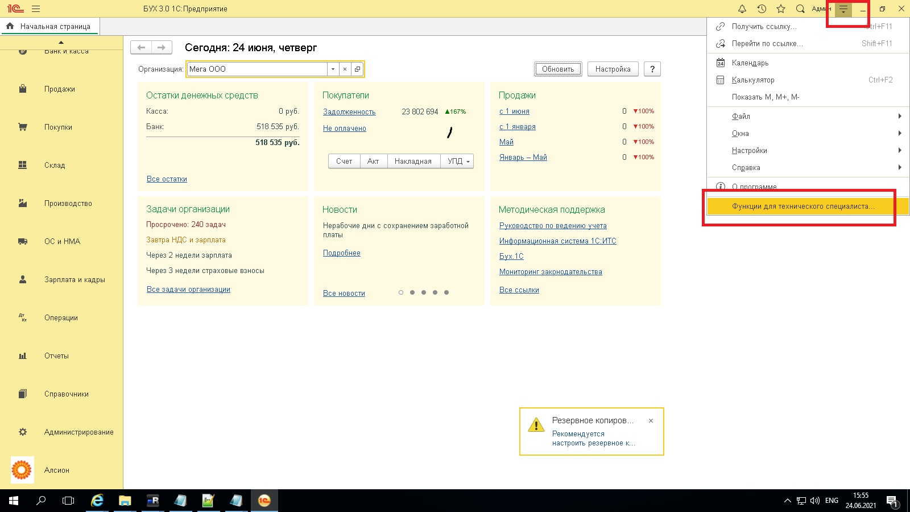
Task: Select the fifth news pagination dot
Action: pyautogui.click(x=446, y=292)
